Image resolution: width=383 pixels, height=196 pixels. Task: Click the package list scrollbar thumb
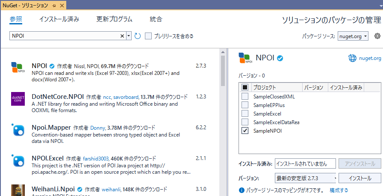(223, 71)
